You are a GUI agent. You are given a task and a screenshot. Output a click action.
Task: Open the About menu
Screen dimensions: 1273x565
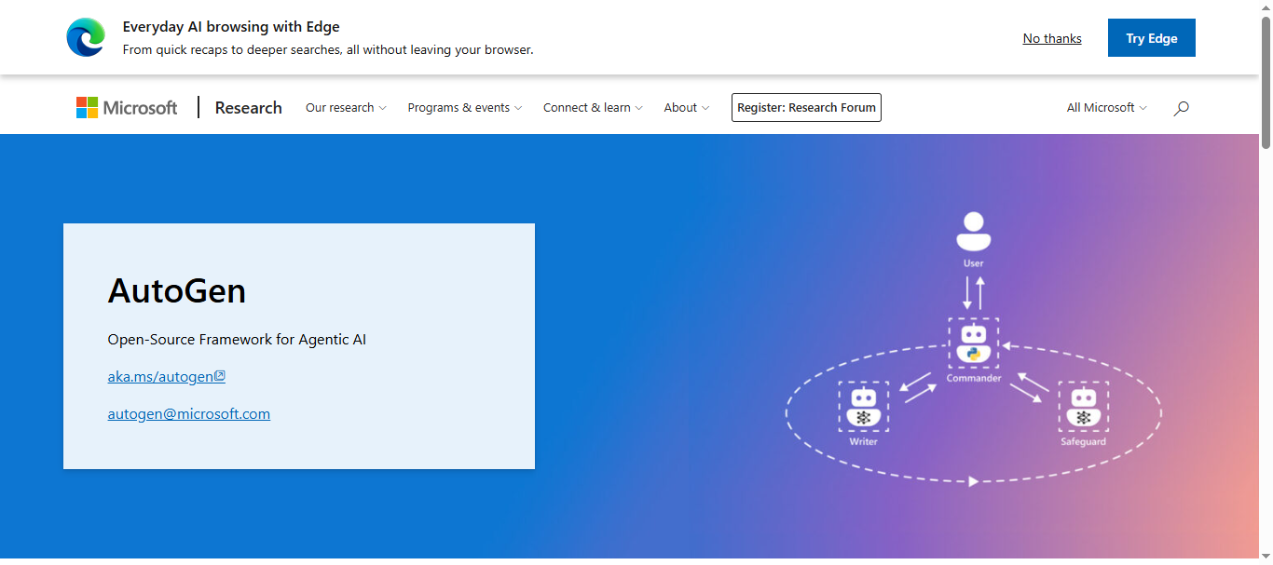tap(686, 108)
